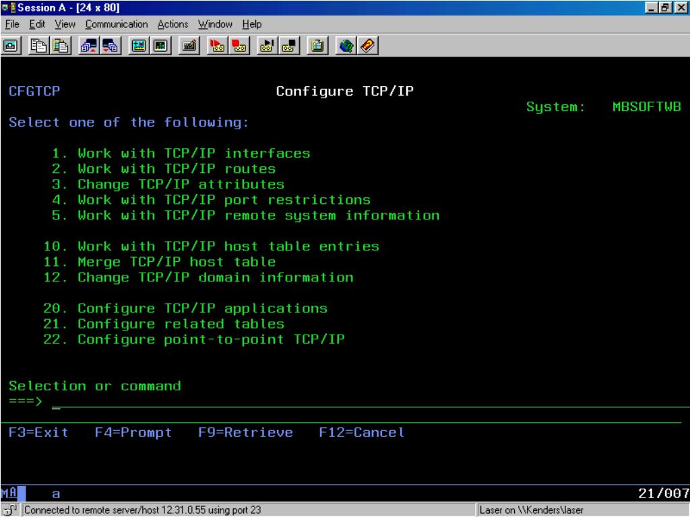The width and height of the screenshot is (690, 517).
Task: Click the Stop Macro Recording icon
Action: pyautogui.click(x=239, y=46)
